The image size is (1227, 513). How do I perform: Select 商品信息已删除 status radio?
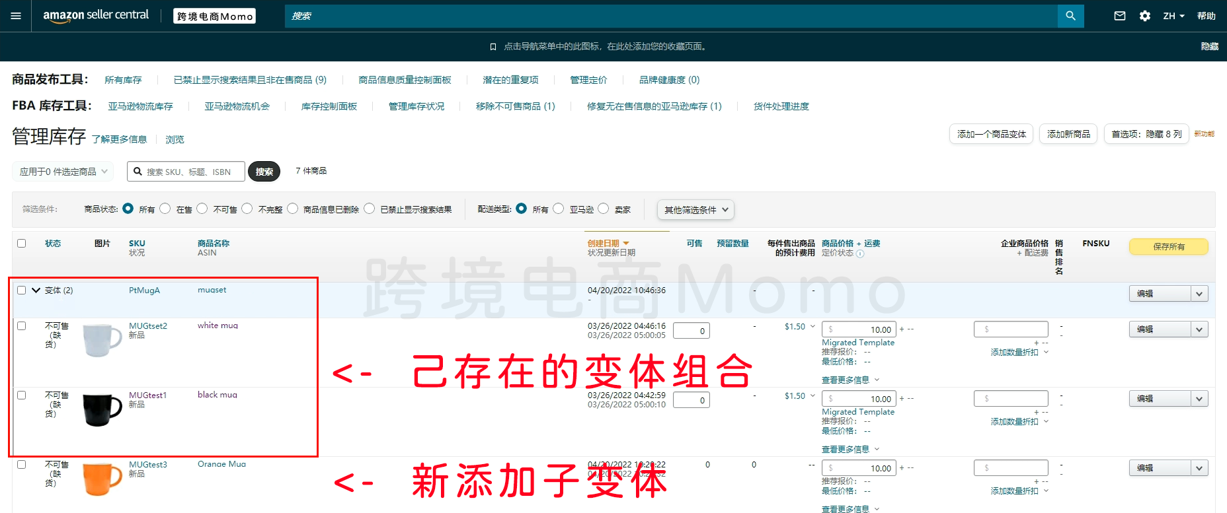click(x=292, y=209)
